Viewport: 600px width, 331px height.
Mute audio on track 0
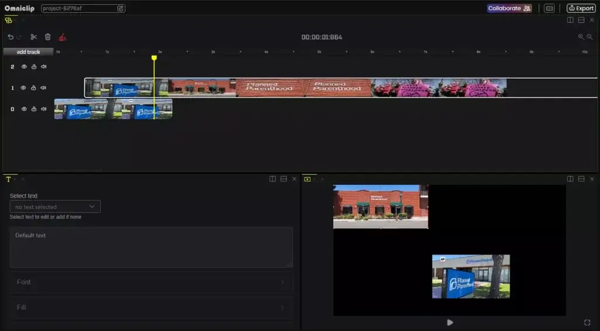[x=43, y=109]
